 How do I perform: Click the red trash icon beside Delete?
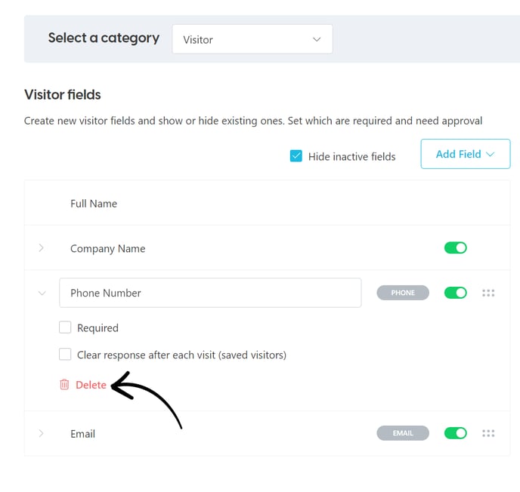point(64,384)
